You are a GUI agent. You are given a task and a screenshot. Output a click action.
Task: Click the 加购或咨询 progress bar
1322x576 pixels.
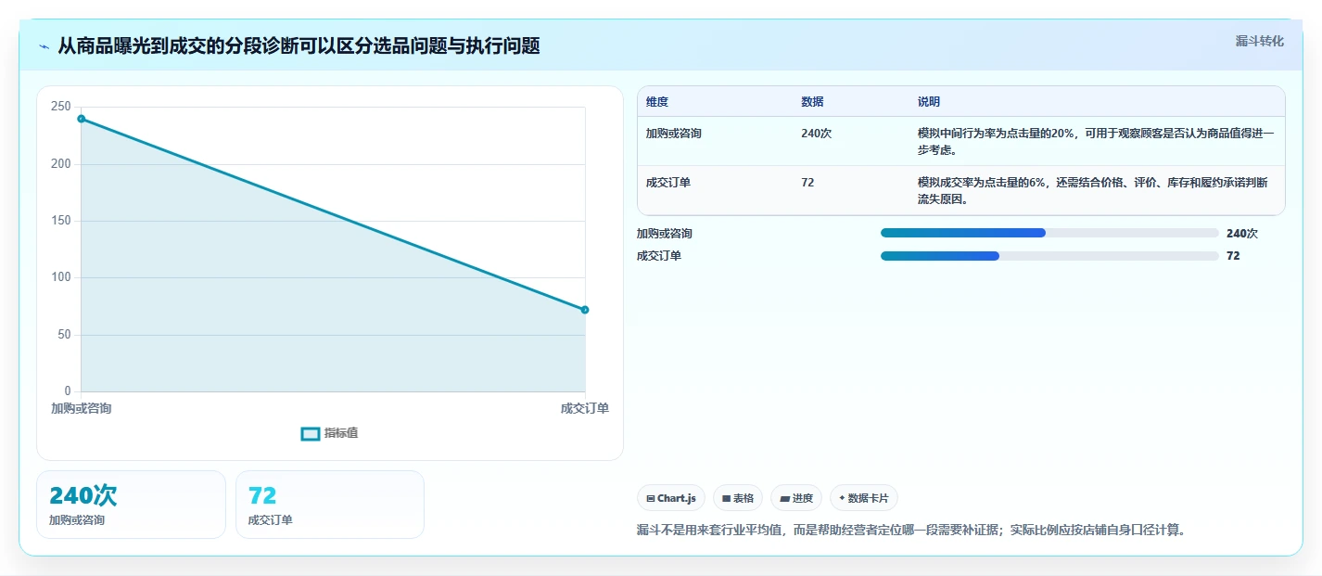click(1049, 233)
